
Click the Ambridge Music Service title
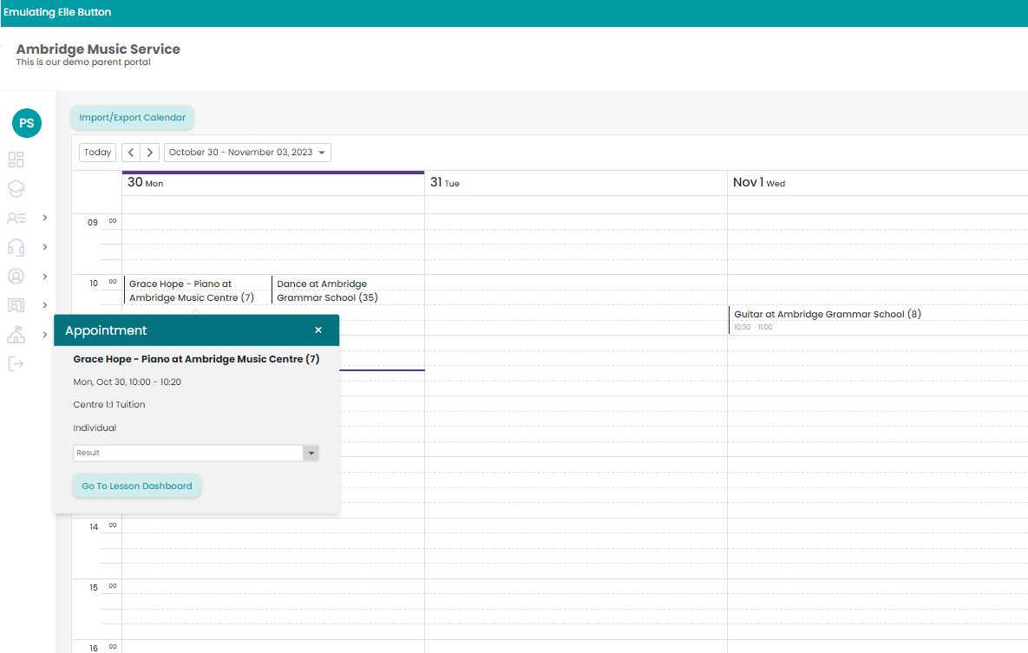pyautogui.click(x=98, y=49)
